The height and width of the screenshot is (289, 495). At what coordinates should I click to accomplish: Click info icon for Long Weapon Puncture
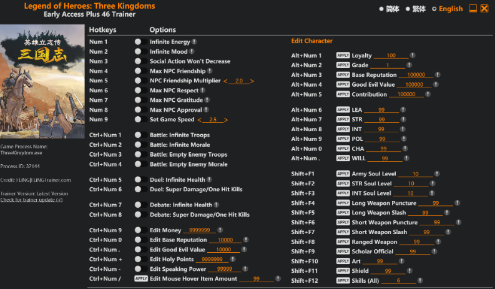point(457,203)
